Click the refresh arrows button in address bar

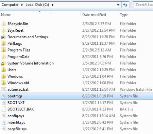[125, 5]
